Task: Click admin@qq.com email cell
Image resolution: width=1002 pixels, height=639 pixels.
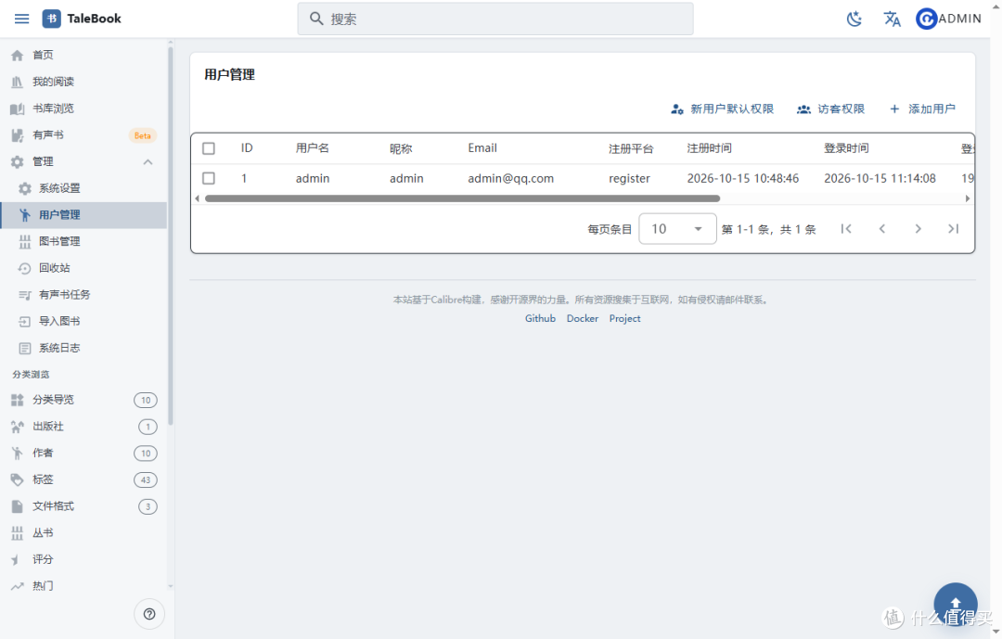Action: (510, 178)
